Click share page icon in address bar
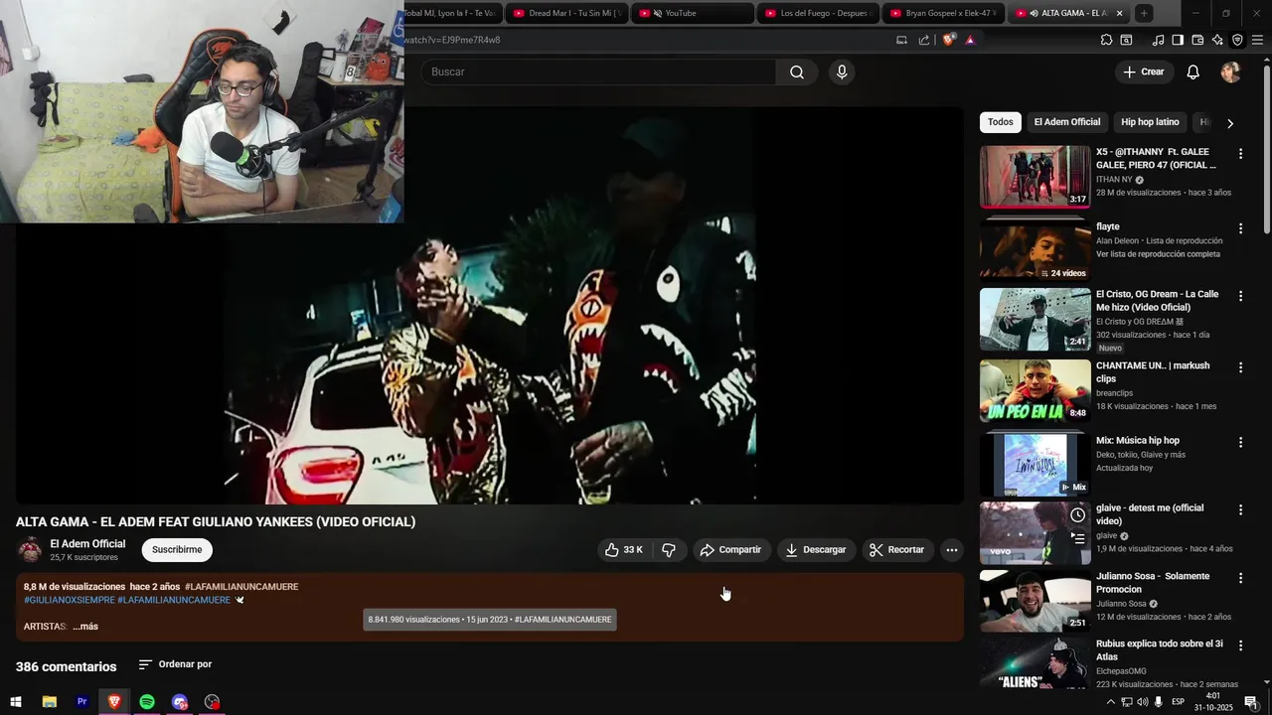This screenshot has height=715, width=1272. pyautogui.click(x=924, y=40)
